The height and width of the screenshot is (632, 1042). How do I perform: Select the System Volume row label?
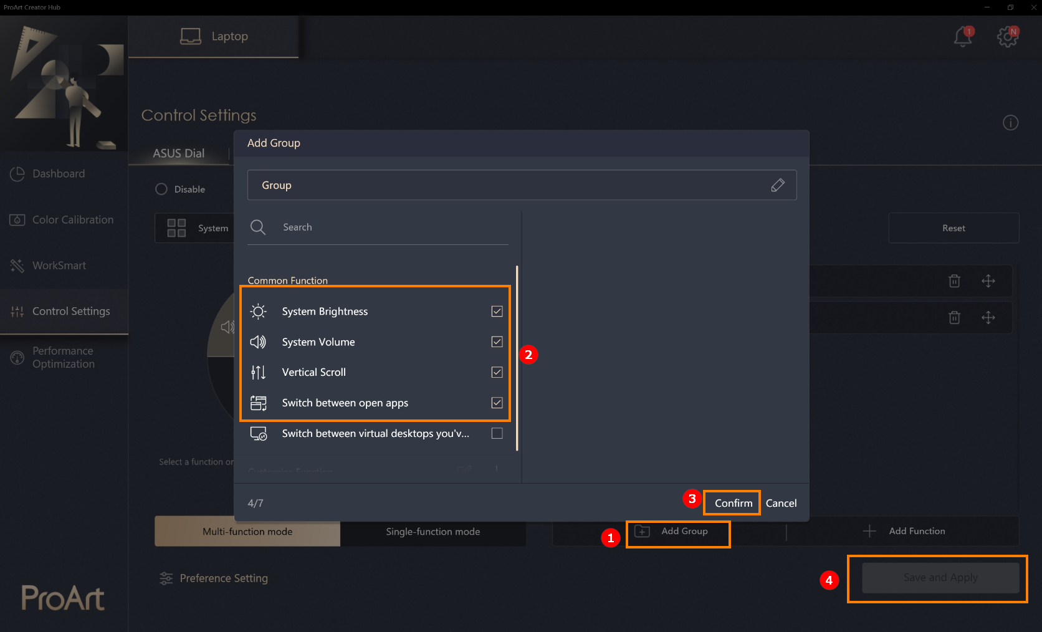pyautogui.click(x=318, y=342)
